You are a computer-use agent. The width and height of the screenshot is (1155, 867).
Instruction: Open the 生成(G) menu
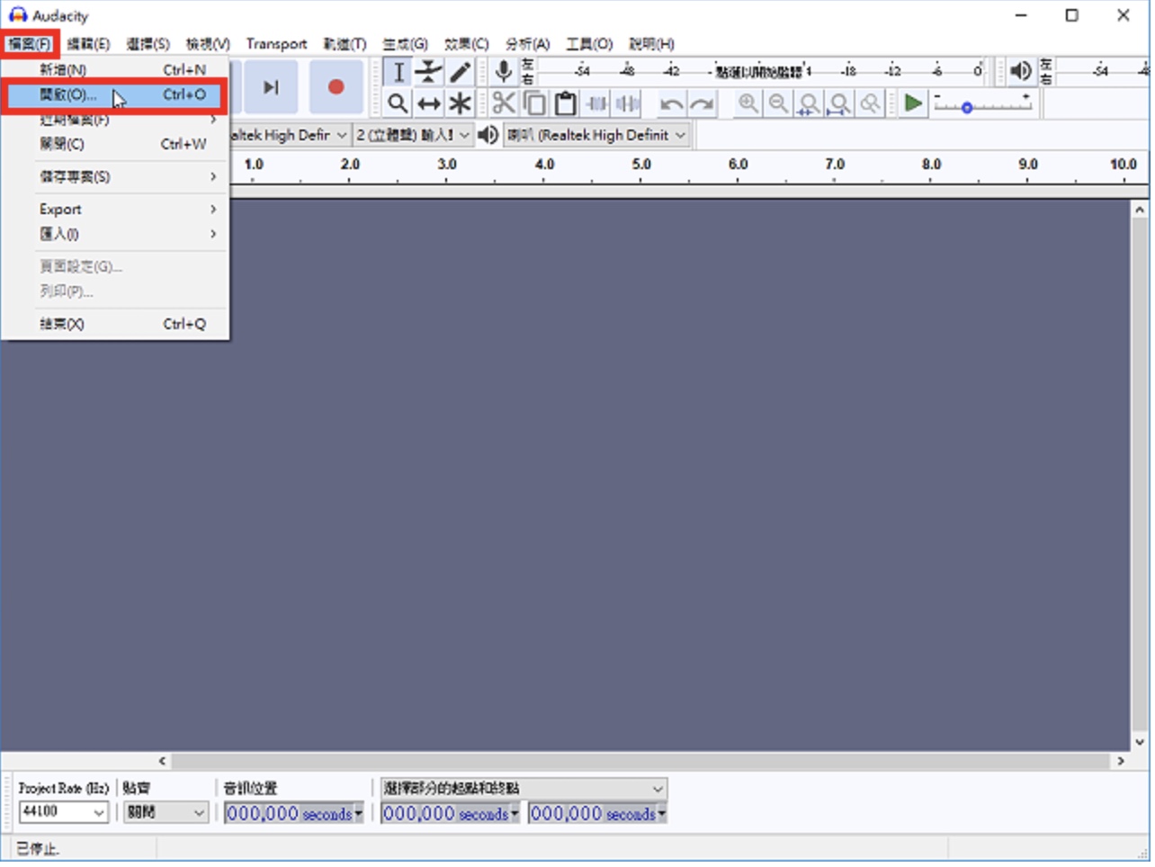[405, 44]
